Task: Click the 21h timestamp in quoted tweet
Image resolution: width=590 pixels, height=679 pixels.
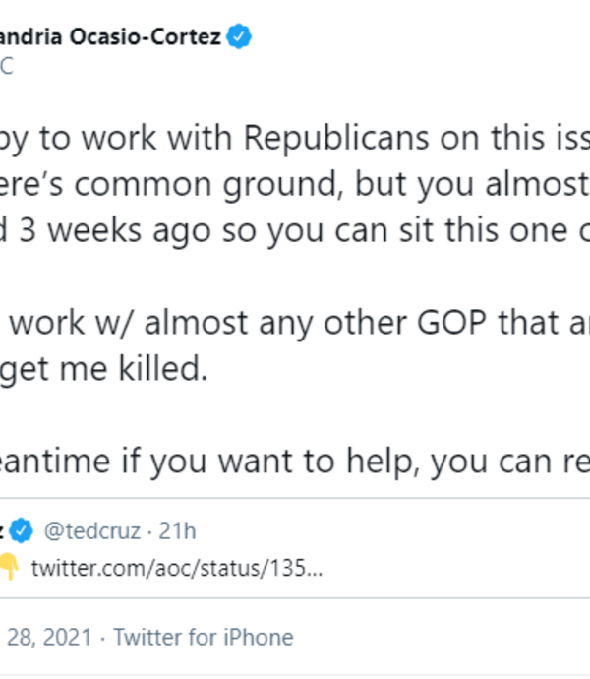Action: pyautogui.click(x=178, y=531)
